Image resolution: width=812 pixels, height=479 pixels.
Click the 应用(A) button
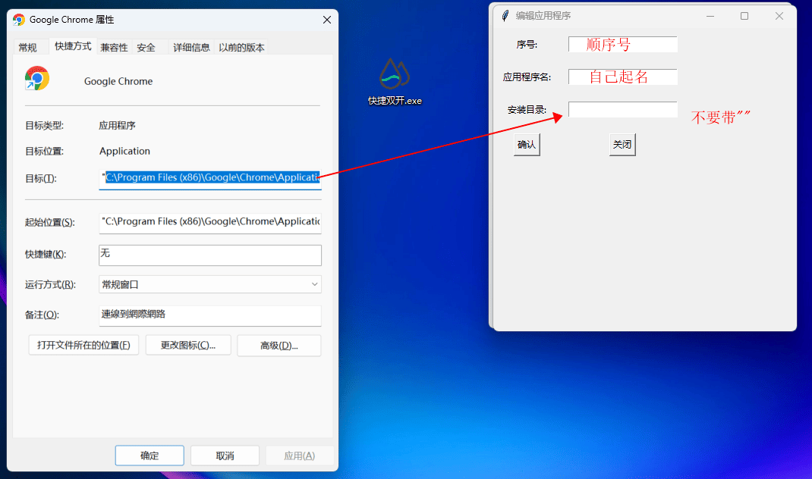[x=299, y=456]
